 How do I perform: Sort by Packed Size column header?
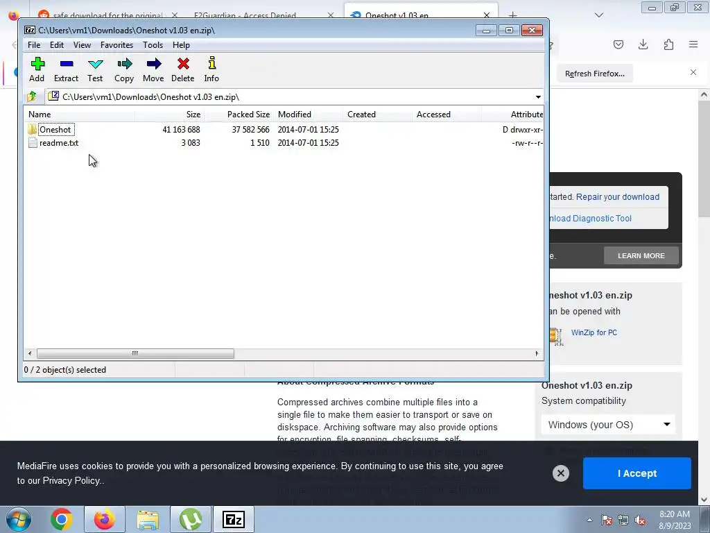(x=239, y=115)
